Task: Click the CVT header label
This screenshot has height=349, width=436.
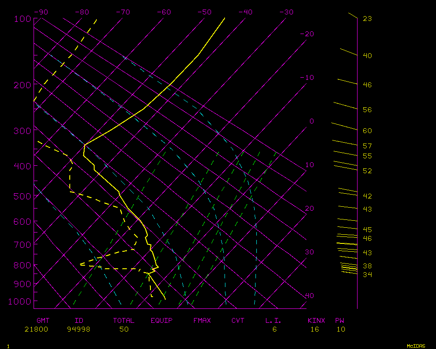Action: [238, 321]
